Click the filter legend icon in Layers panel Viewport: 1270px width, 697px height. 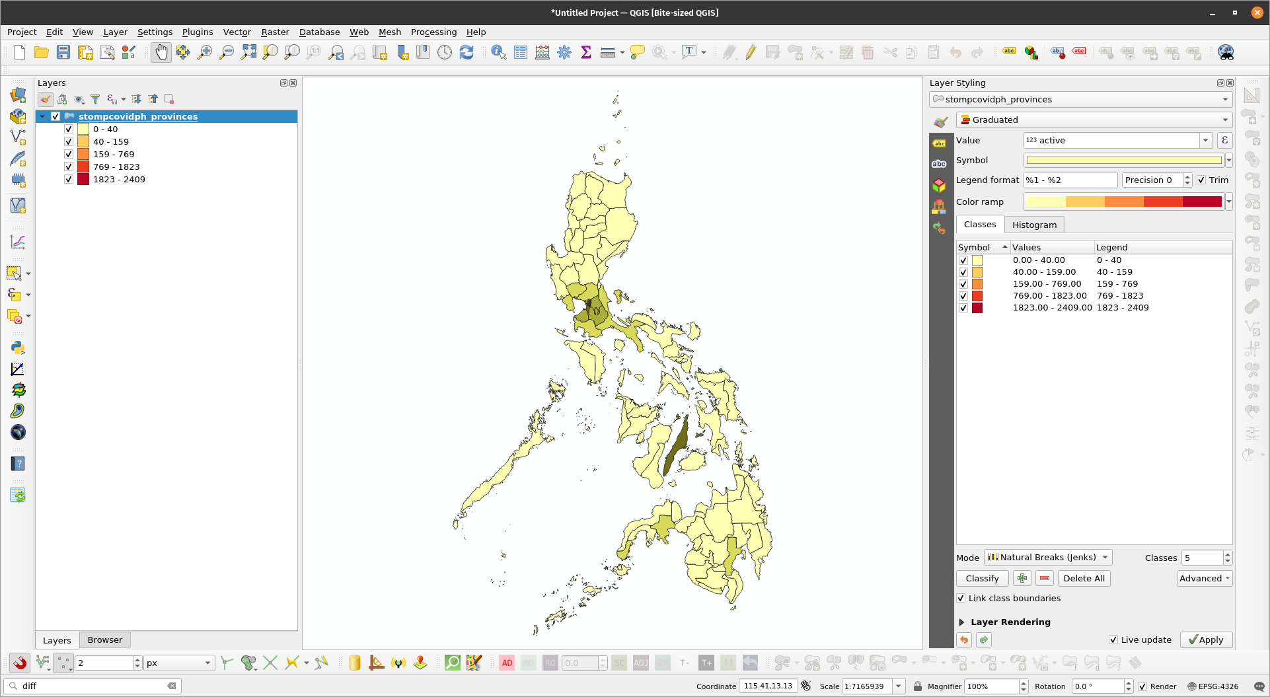[95, 99]
